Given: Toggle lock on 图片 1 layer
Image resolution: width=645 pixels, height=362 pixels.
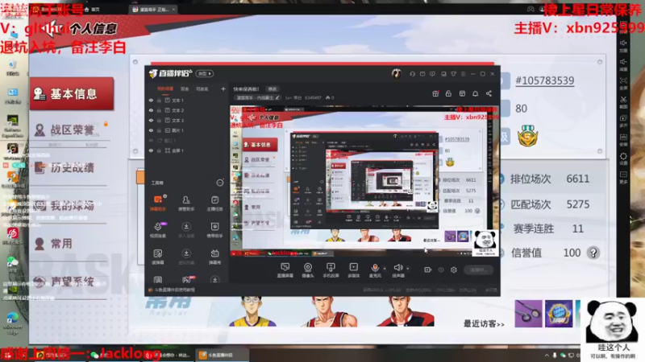Looking at the screenshot, I should pyautogui.click(x=159, y=130).
